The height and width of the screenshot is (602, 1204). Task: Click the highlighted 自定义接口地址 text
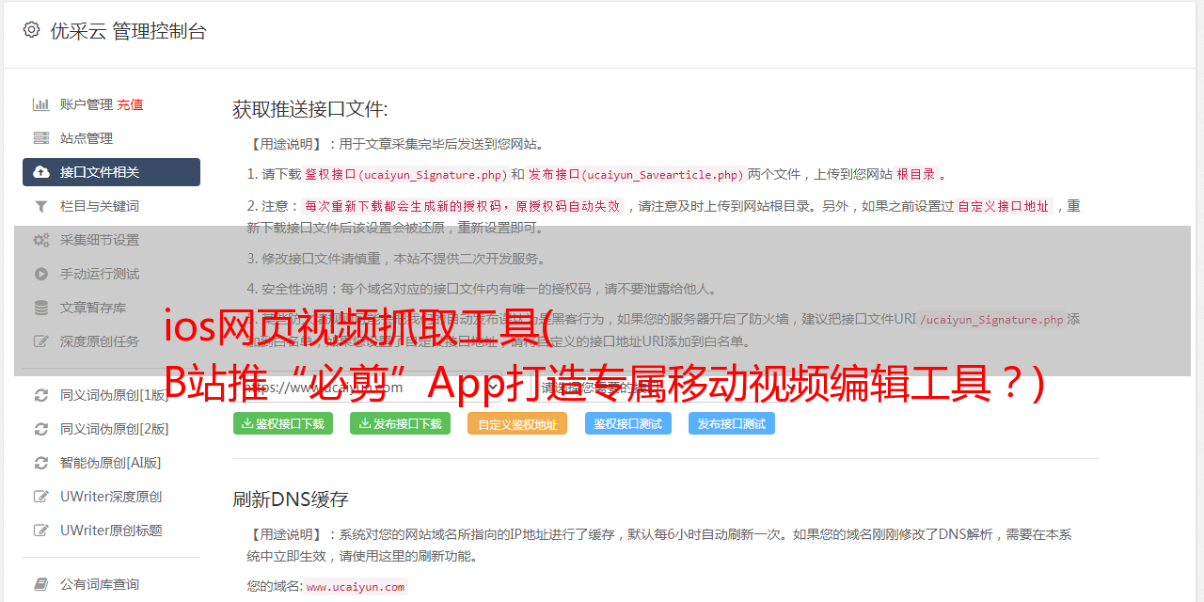coord(1004,206)
